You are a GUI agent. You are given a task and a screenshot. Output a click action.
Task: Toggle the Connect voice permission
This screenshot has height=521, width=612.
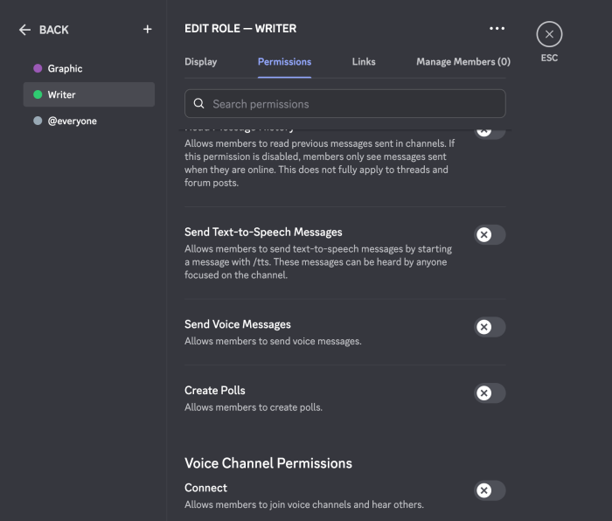point(490,490)
